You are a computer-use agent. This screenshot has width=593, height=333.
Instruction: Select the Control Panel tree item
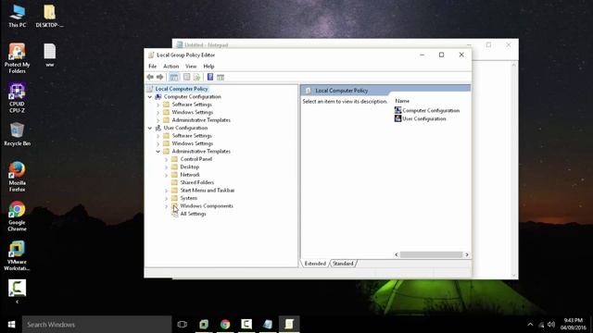(196, 159)
